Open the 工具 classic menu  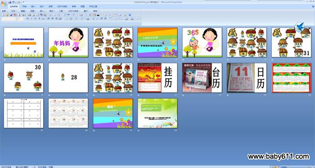(x=61, y=11)
